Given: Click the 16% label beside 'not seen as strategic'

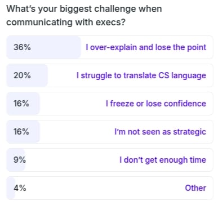Looking at the screenshot, I should click(21, 132).
